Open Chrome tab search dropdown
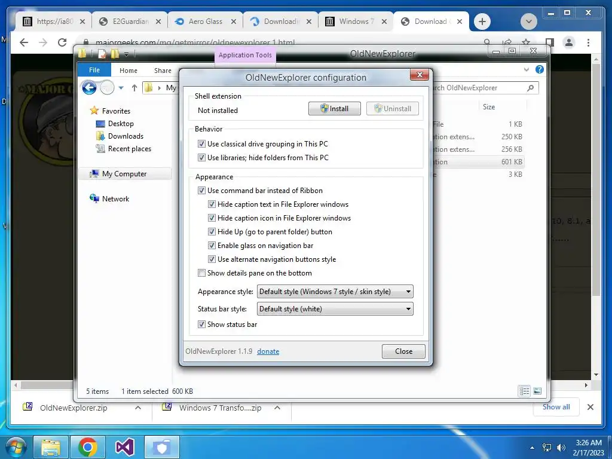 click(529, 22)
